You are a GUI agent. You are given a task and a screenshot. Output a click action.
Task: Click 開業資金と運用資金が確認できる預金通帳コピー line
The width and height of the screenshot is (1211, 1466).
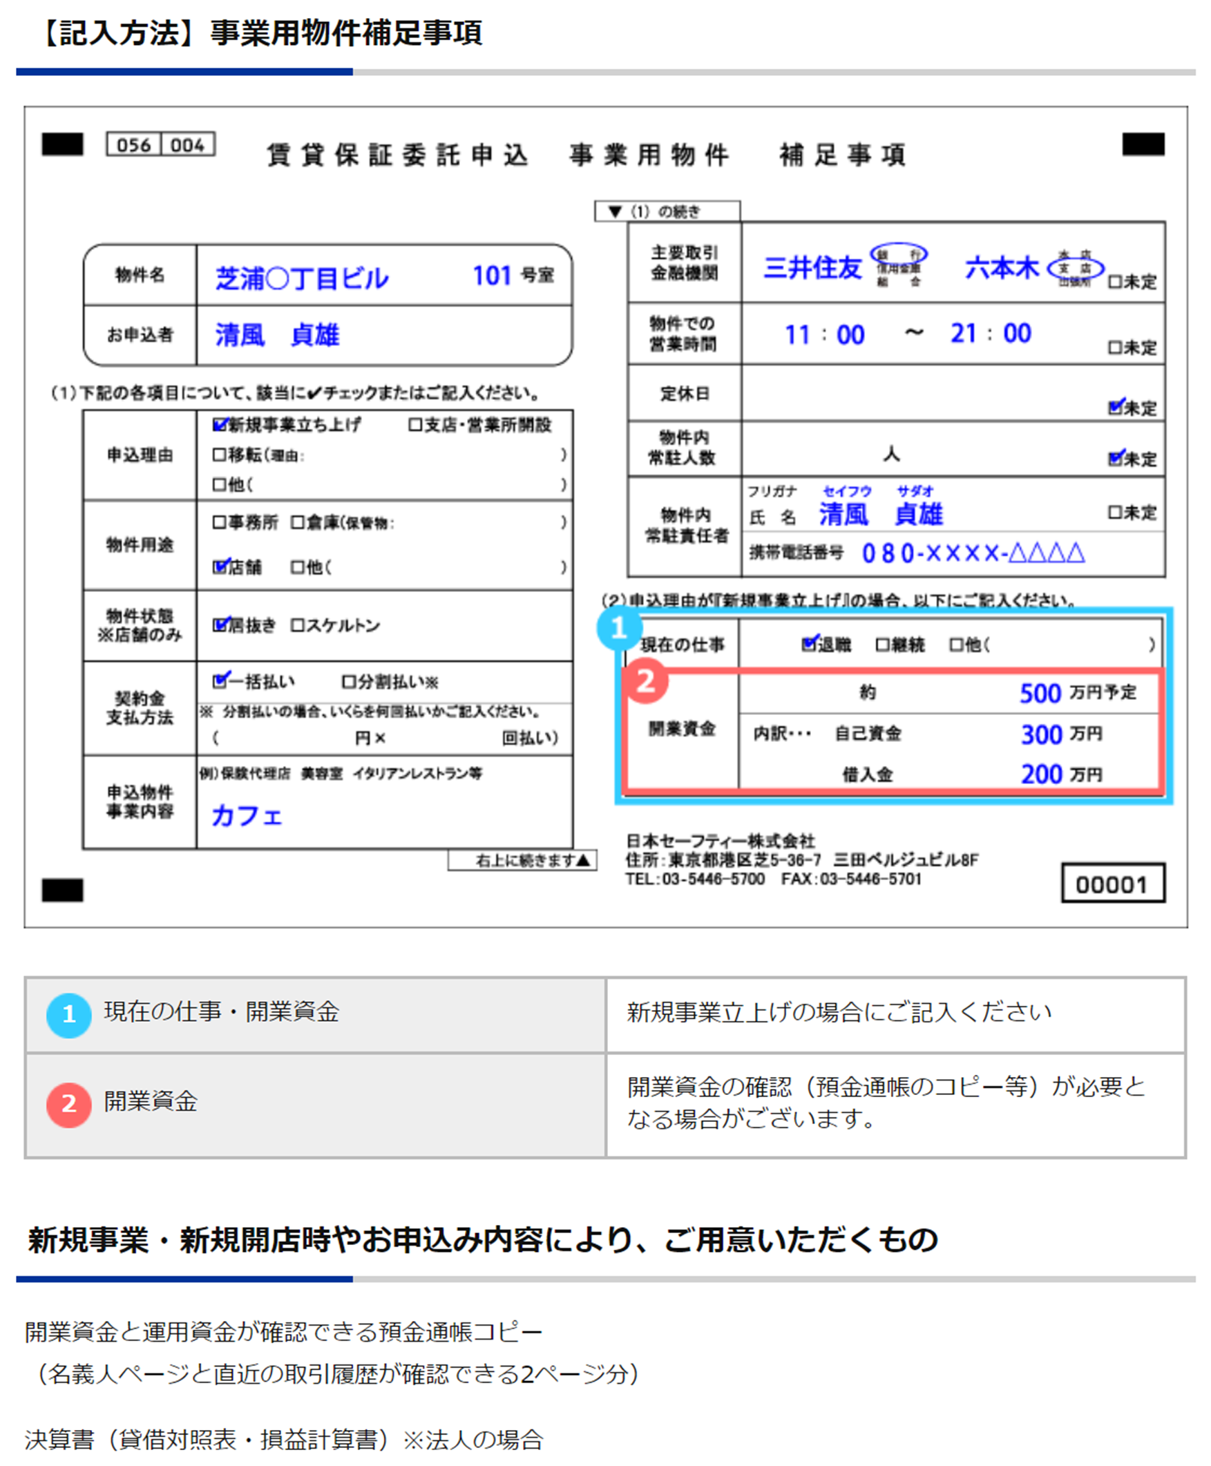coord(284,1332)
